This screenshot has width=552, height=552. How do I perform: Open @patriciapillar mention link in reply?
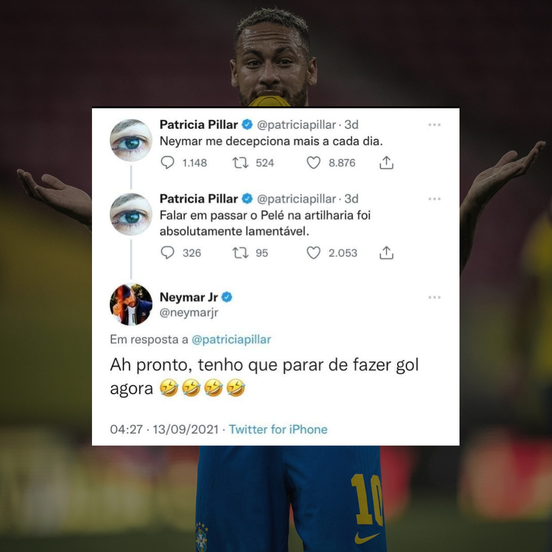pos(232,339)
